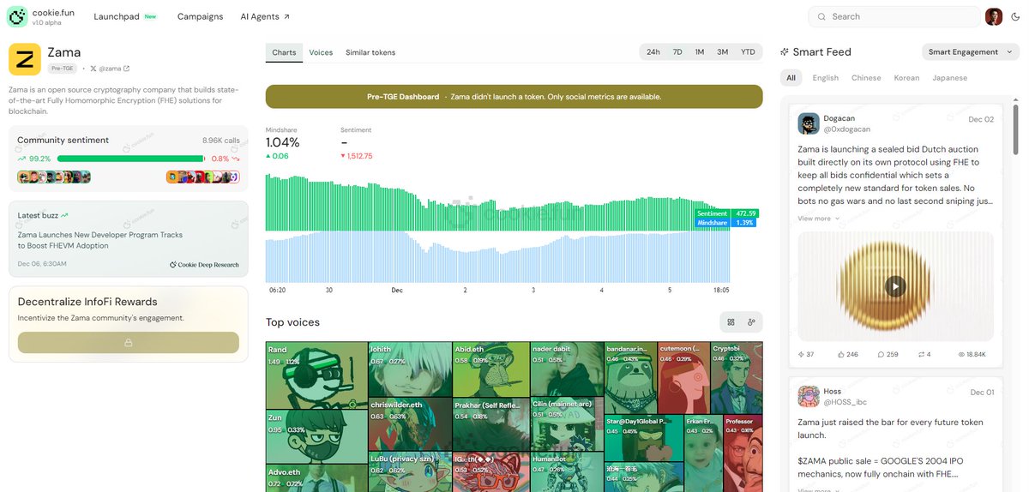Click the Smart Feed sparkle icon

pyautogui.click(x=785, y=52)
